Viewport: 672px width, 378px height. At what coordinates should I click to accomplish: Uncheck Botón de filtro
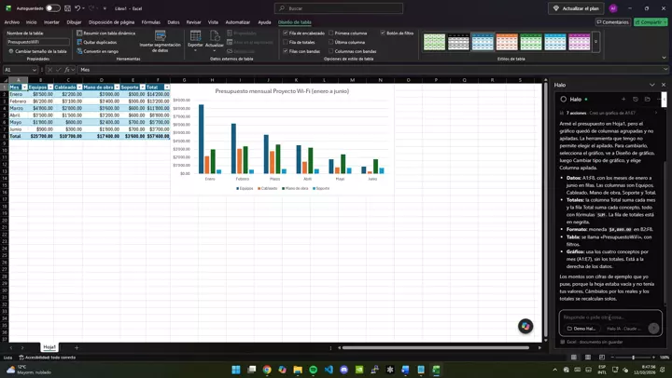pyautogui.click(x=383, y=33)
